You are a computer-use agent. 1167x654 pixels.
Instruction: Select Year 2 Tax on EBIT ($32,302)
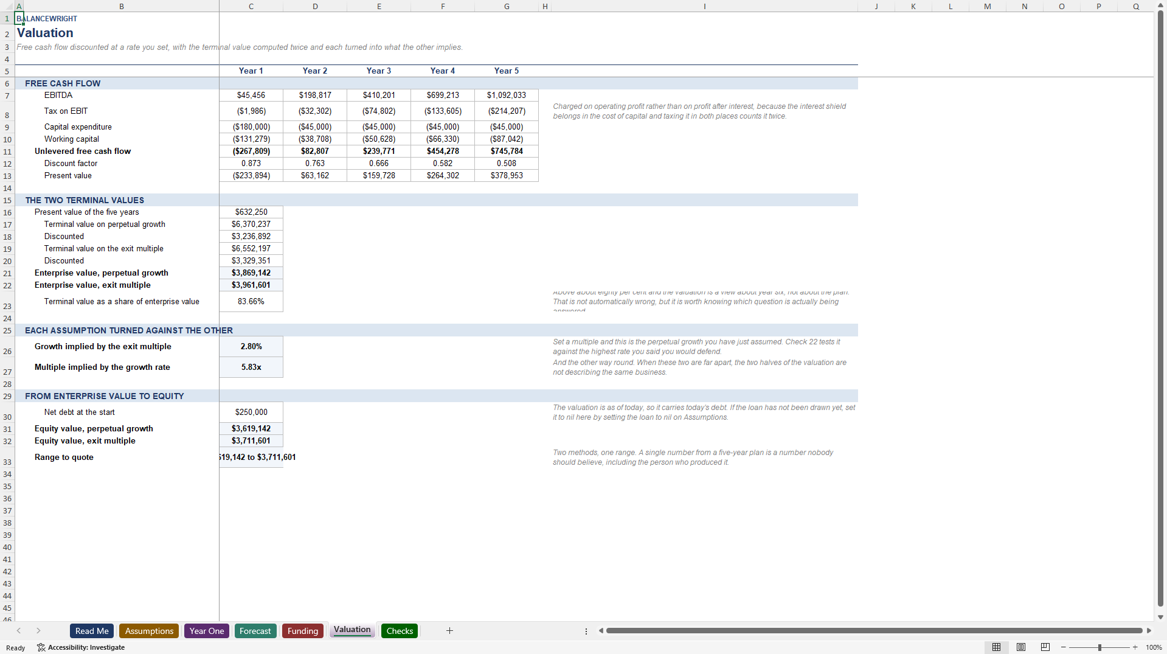tap(315, 111)
